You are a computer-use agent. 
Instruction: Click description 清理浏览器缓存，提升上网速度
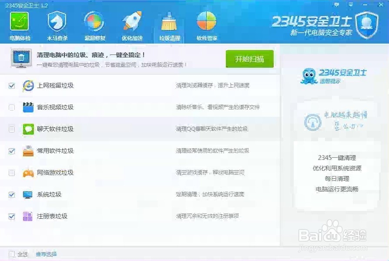pyautogui.click(x=213, y=85)
